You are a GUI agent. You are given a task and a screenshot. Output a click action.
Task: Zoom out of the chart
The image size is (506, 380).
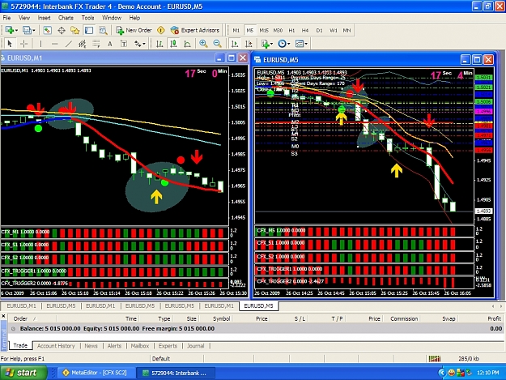coord(218,44)
